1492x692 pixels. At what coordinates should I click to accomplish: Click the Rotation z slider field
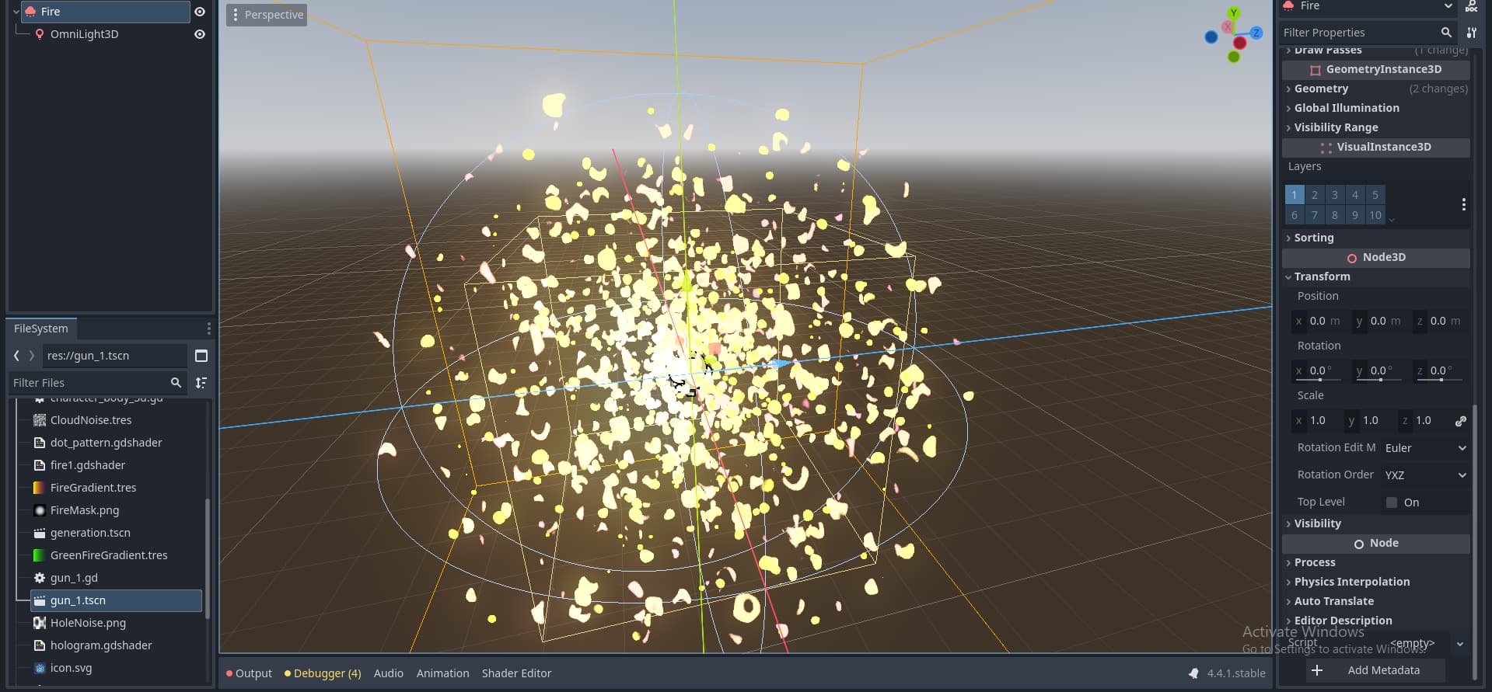1440,371
